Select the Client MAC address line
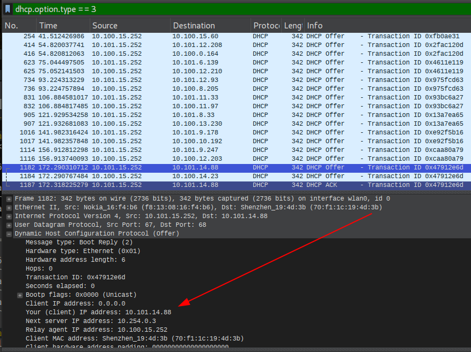 click(x=134, y=339)
